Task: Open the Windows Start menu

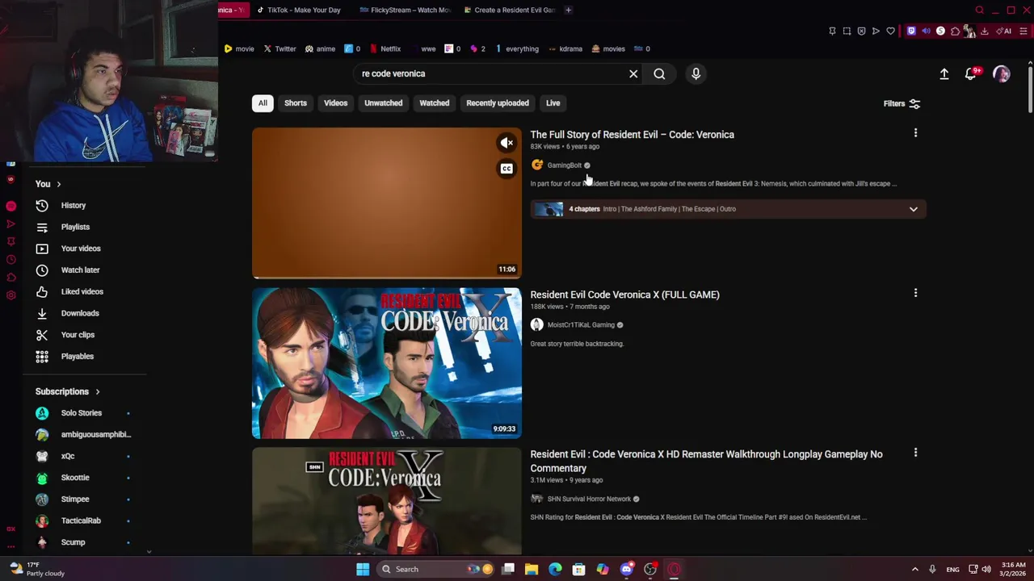Action: pyautogui.click(x=363, y=569)
